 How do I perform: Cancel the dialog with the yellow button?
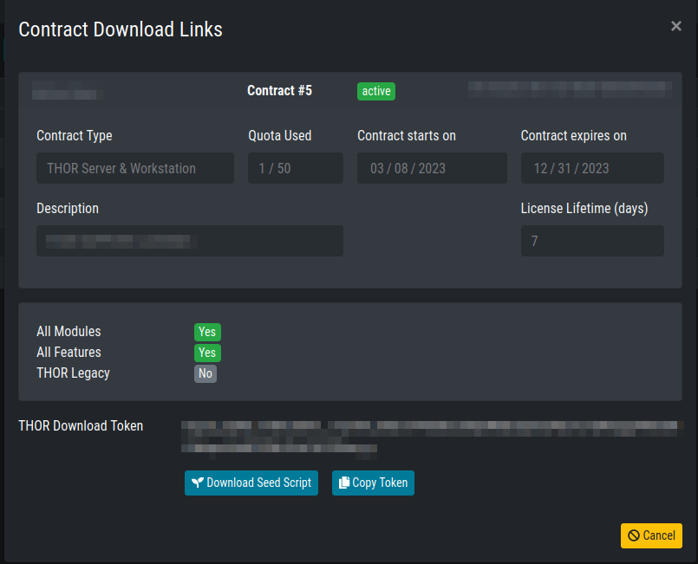point(651,535)
